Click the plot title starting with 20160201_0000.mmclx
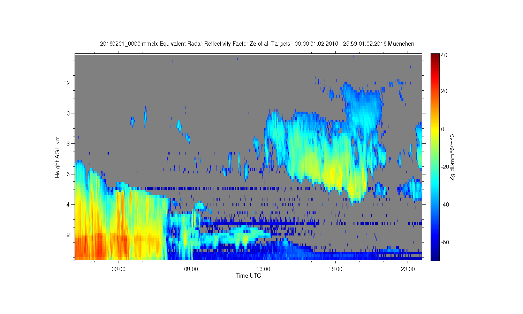 [x=257, y=44]
